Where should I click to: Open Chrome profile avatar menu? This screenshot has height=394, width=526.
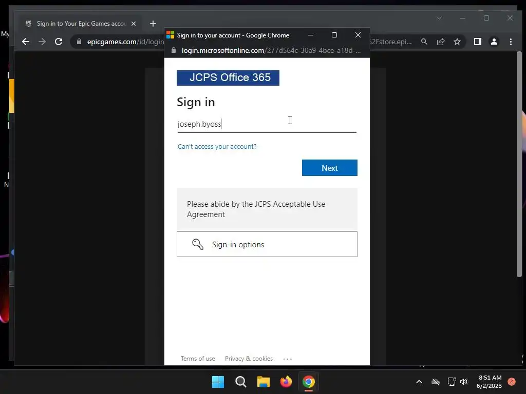coord(494,42)
